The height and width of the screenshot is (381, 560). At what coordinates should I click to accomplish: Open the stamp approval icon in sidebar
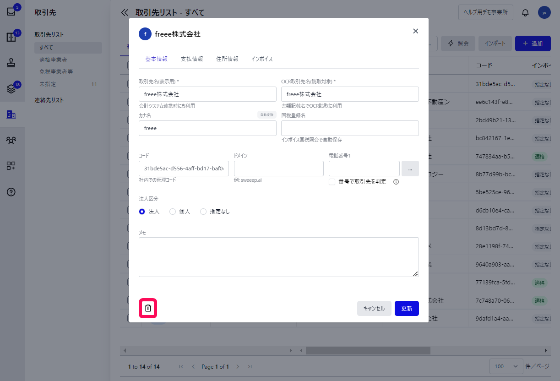[11, 63]
